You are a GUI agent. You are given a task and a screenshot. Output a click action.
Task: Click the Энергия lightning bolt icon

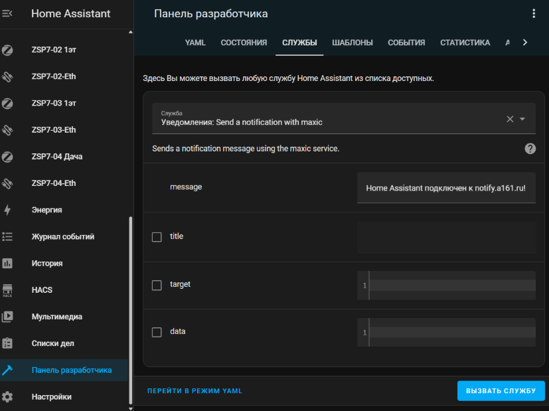point(7,210)
